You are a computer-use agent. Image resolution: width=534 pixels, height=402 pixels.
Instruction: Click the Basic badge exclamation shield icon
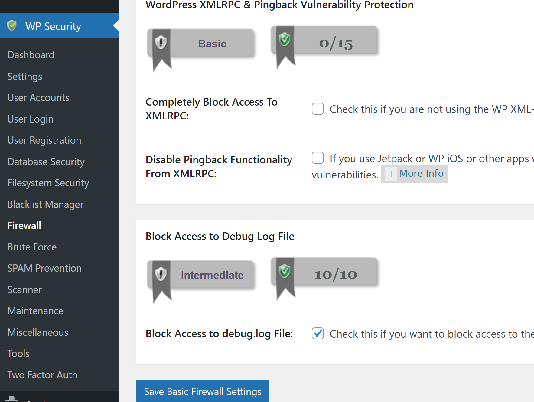161,42
